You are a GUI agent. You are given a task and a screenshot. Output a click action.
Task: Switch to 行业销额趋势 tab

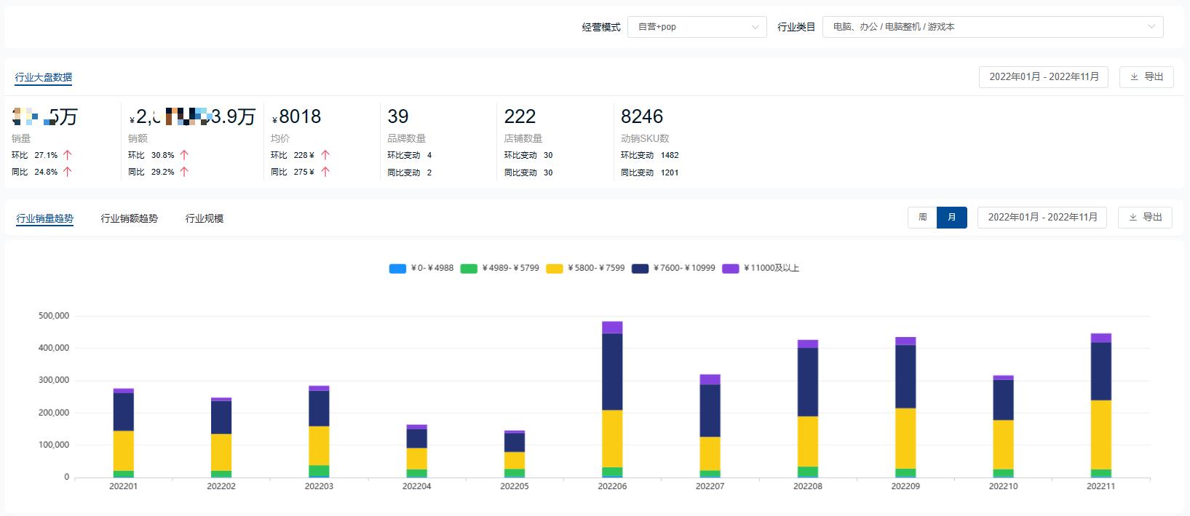pyautogui.click(x=129, y=218)
